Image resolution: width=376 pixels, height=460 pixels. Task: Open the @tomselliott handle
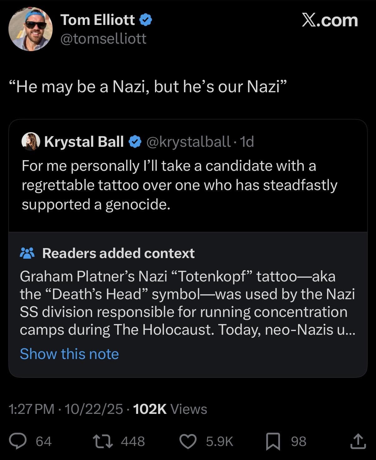(x=103, y=39)
